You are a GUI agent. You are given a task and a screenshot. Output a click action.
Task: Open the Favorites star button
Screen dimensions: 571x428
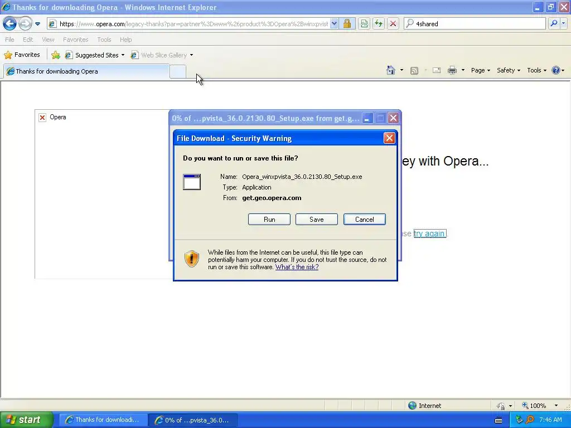click(x=22, y=55)
